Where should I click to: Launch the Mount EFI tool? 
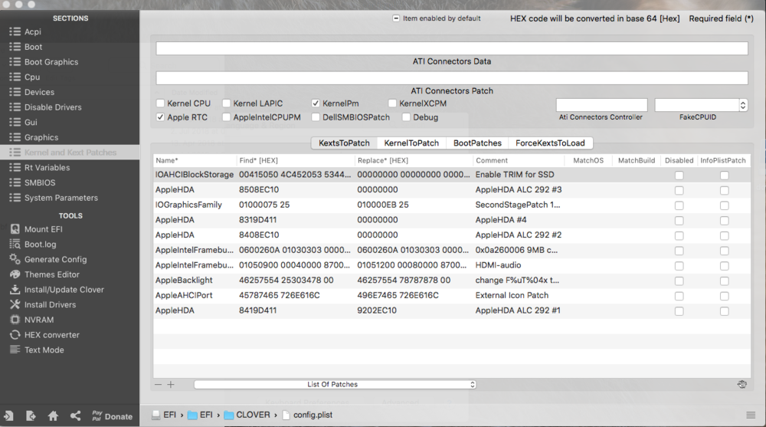tap(43, 229)
